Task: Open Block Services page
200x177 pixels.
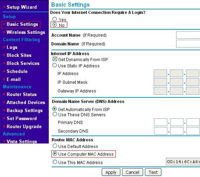Action: coord(23,63)
